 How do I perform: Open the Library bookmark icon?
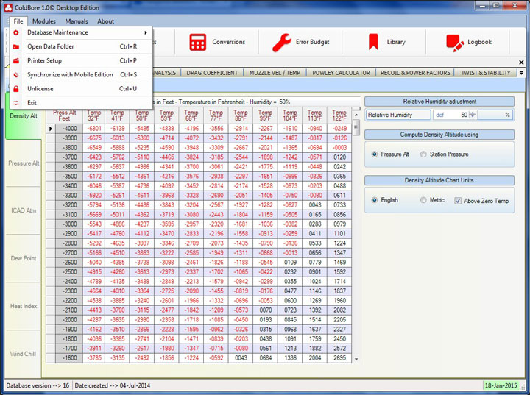(373, 42)
